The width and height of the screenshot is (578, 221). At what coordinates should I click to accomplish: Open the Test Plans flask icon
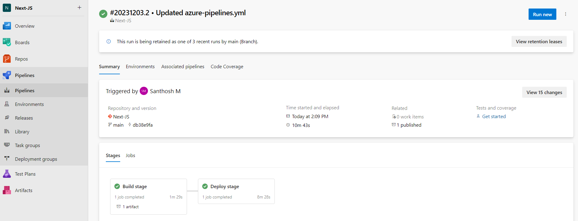[7, 174]
